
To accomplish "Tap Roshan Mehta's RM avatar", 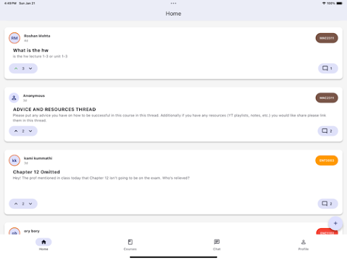I will click(14, 38).
